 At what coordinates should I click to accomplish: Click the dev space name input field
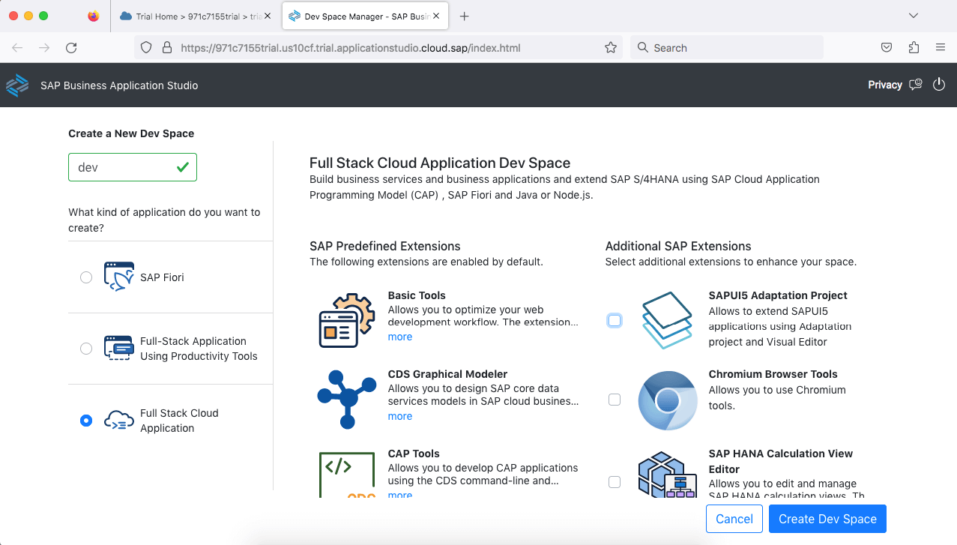pos(133,167)
